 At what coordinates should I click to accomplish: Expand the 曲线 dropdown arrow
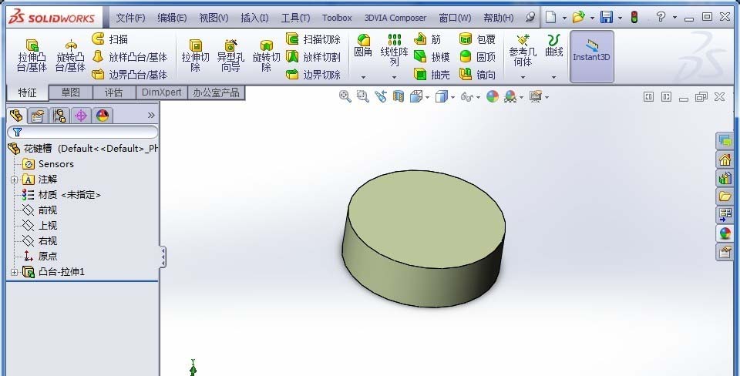553,77
